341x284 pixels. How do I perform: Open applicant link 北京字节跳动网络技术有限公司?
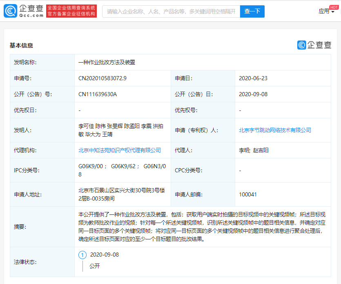click(275, 130)
